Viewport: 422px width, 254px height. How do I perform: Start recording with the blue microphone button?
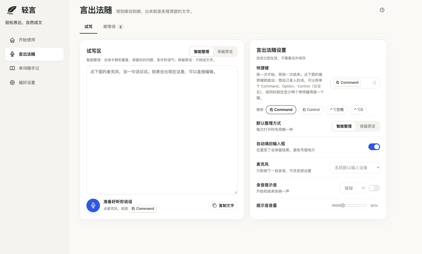tap(93, 206)
